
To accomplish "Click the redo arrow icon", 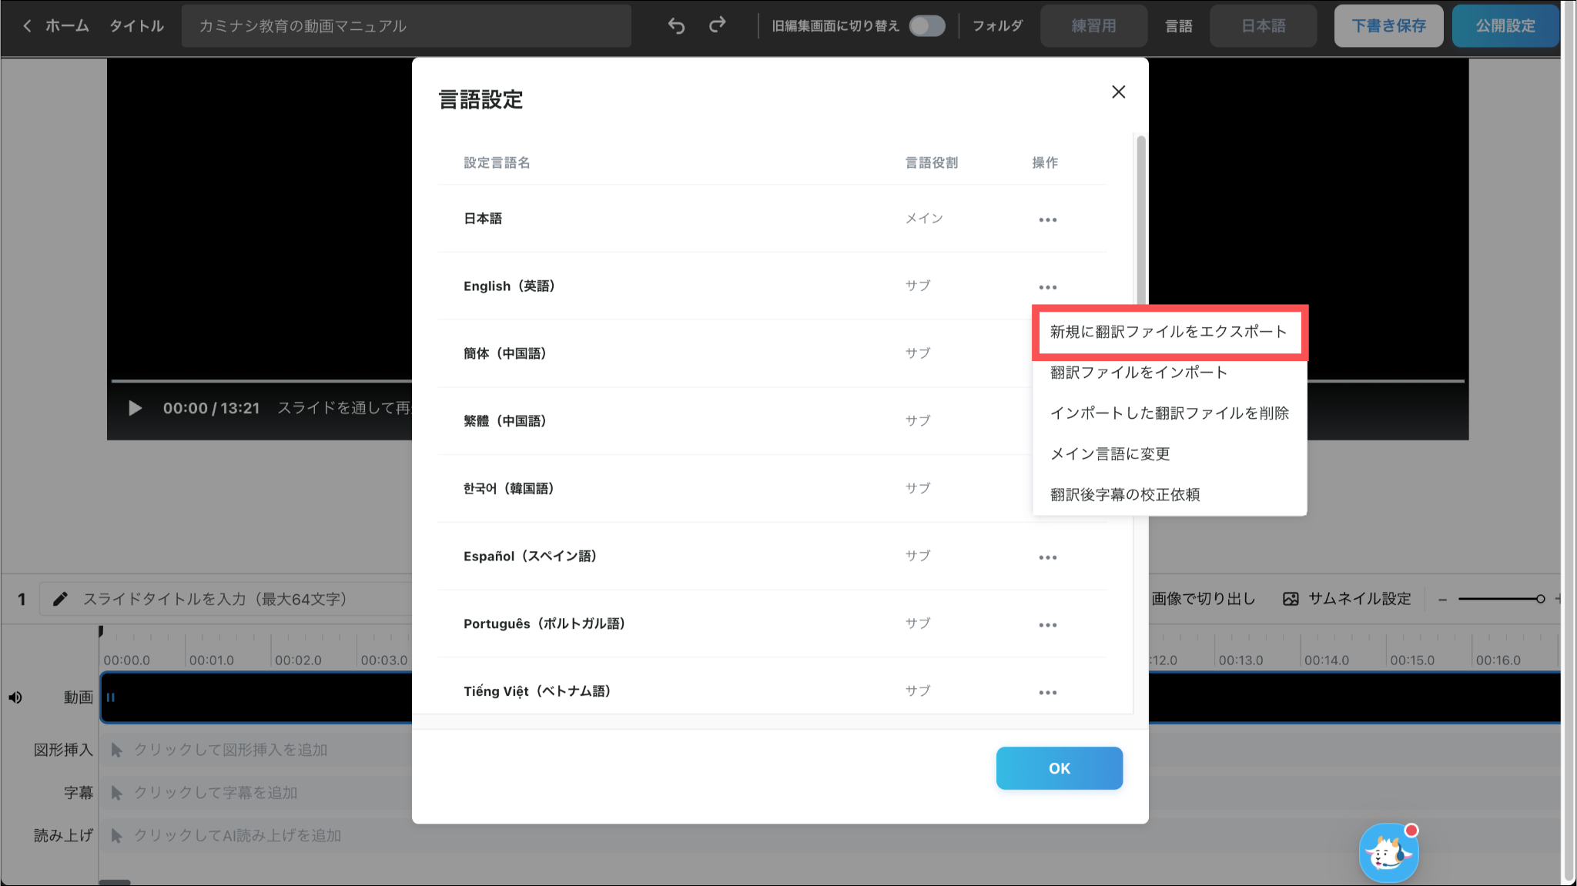I will tap(717, 26).
